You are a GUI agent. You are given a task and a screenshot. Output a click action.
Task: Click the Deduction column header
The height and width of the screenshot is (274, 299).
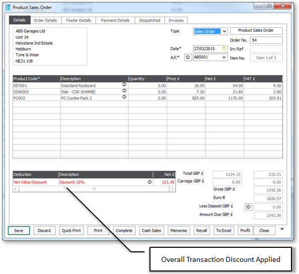pyautogui.click(x=35, y=174)
